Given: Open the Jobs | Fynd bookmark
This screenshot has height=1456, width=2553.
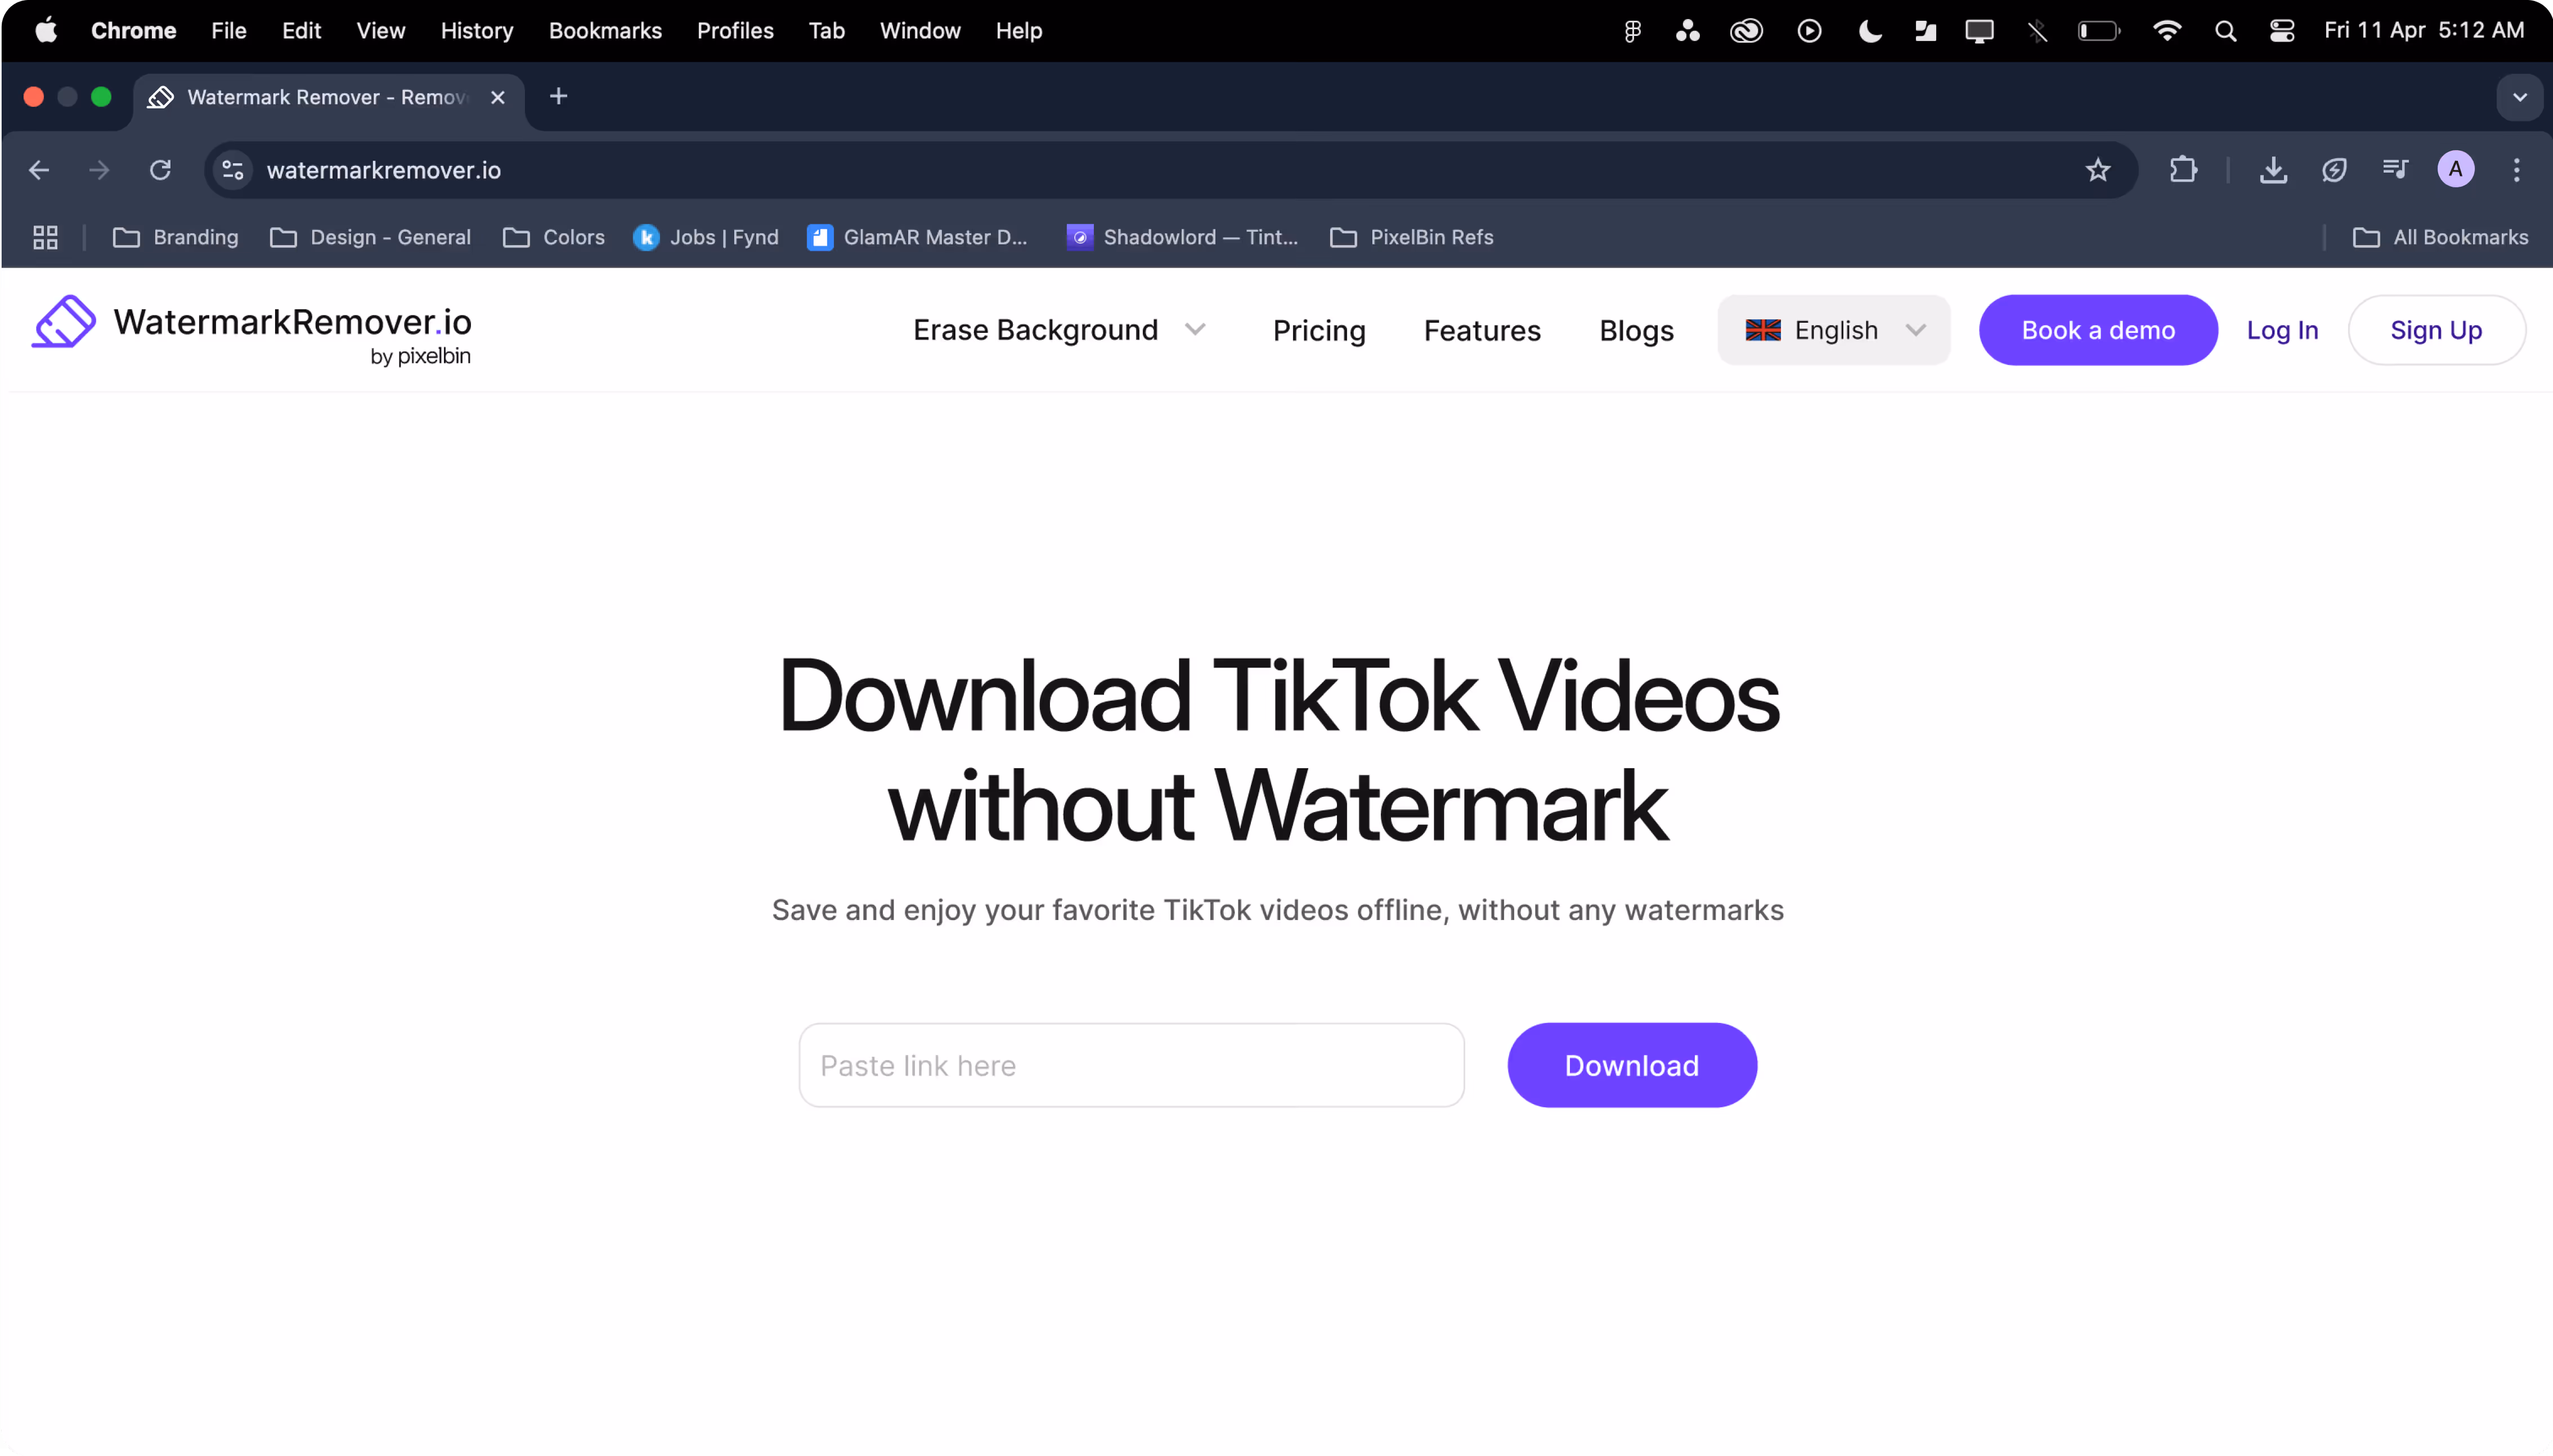Looking at the screenshot, I should pyautogui.click(x=705, y=237).
